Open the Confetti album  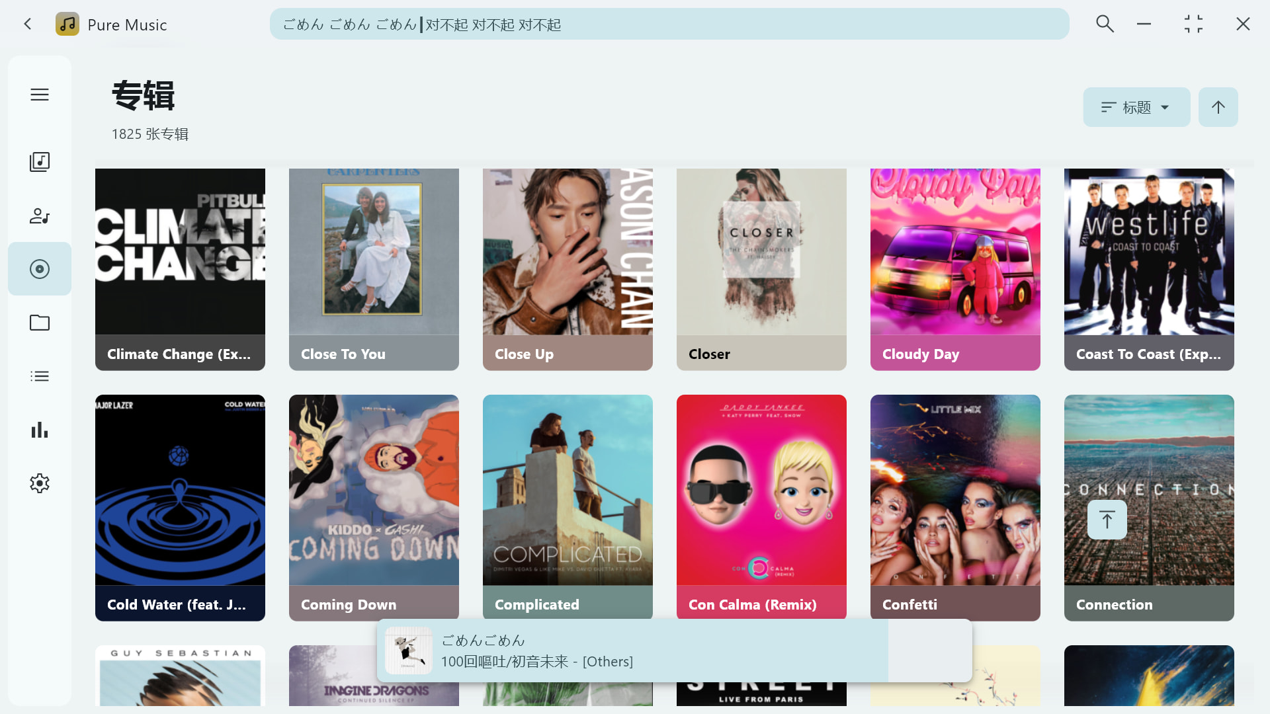click(x=955, y=508)
